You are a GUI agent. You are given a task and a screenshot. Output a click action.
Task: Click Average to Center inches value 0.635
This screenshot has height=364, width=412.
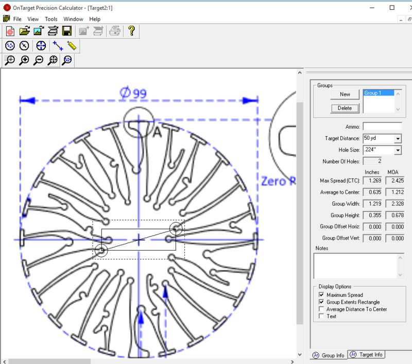tap(372, 192)
